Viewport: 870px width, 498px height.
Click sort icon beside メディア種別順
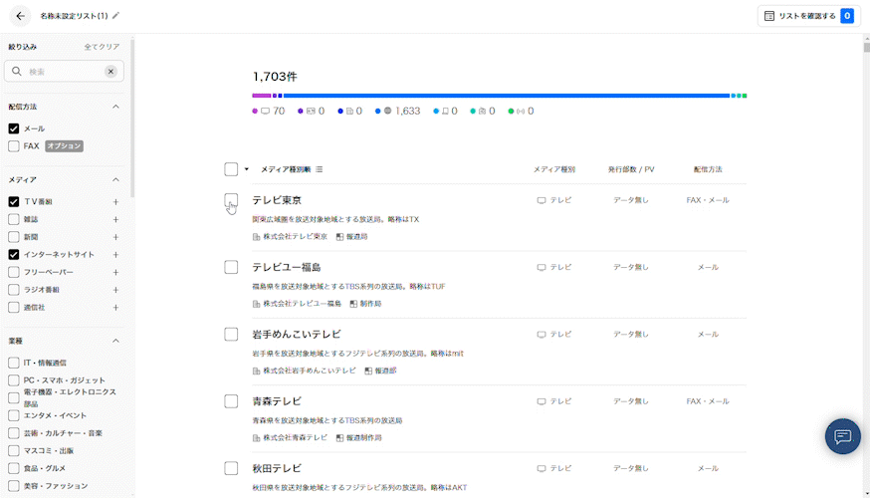pos(320,169)
